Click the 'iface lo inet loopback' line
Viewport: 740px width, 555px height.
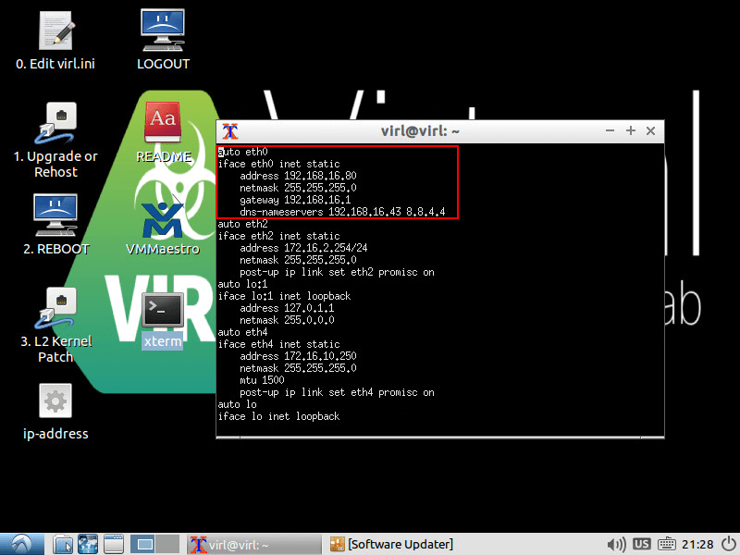pos(279,417)
